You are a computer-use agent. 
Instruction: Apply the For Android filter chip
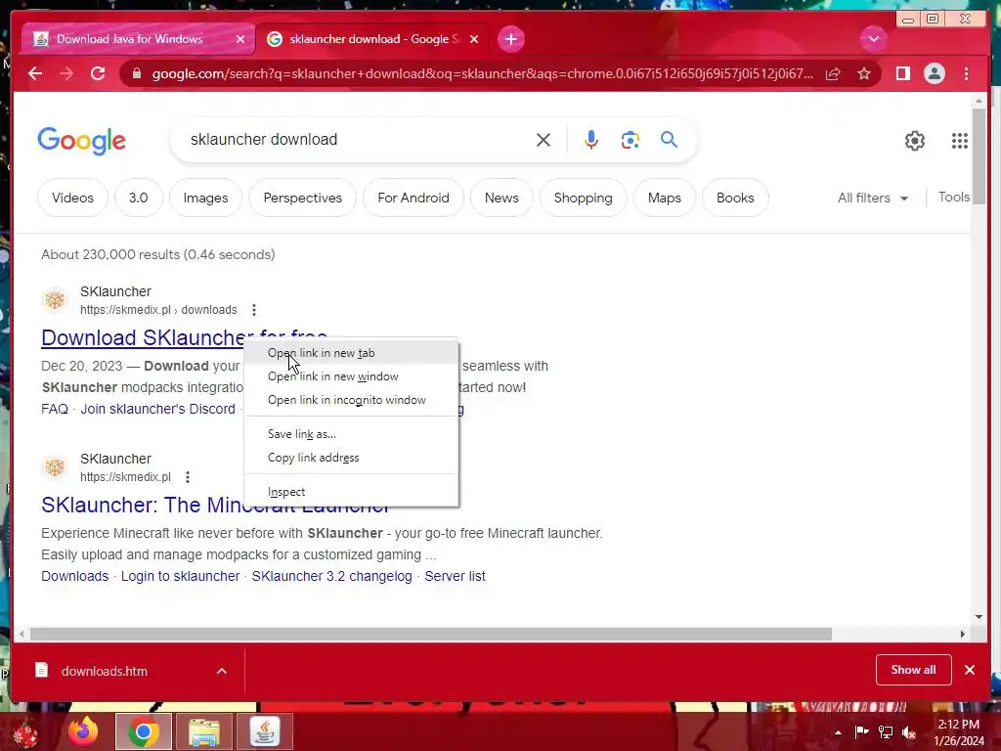pos(413,198)
